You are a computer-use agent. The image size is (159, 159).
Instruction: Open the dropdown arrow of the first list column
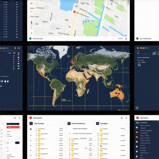[64, 124]
